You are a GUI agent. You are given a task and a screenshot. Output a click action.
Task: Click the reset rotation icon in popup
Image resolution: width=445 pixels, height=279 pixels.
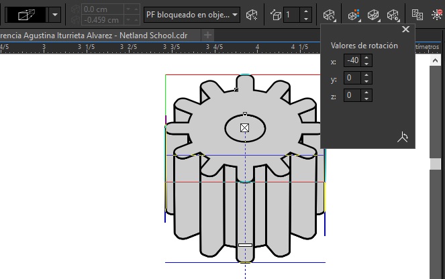pyautogui.click(x=402, y=137)
